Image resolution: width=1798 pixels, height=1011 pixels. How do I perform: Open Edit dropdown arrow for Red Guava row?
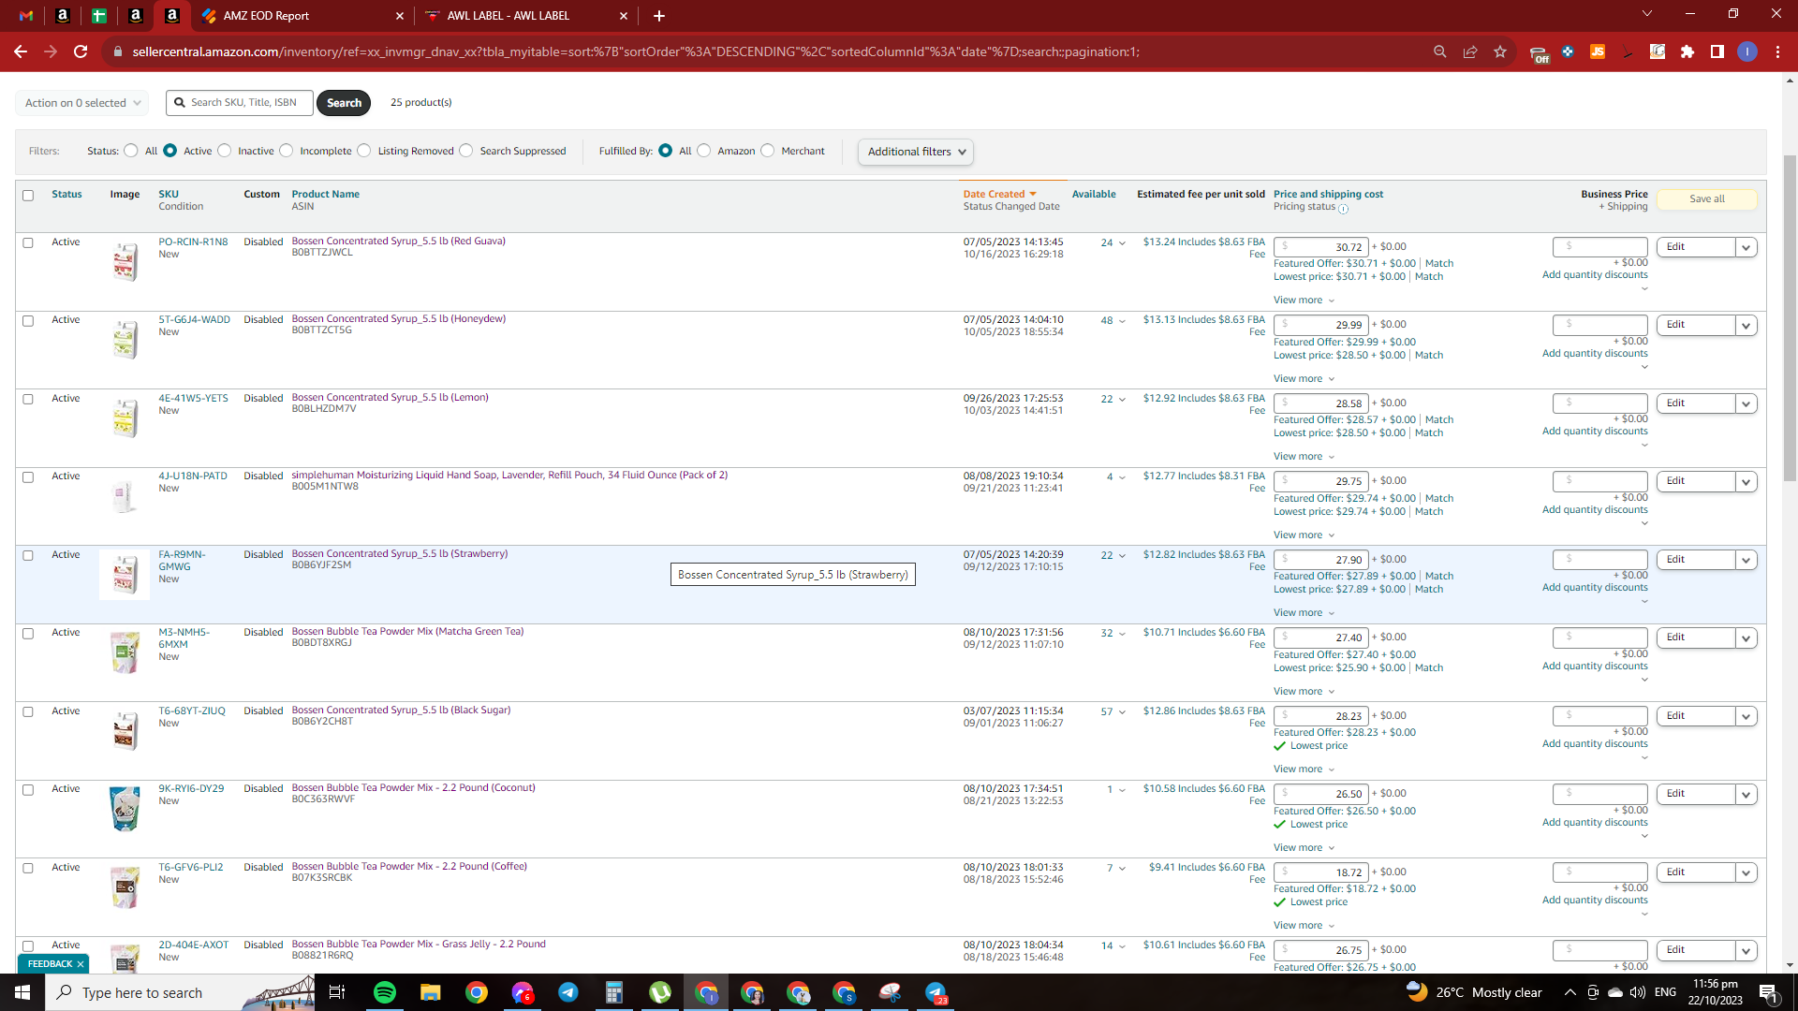1746,248
